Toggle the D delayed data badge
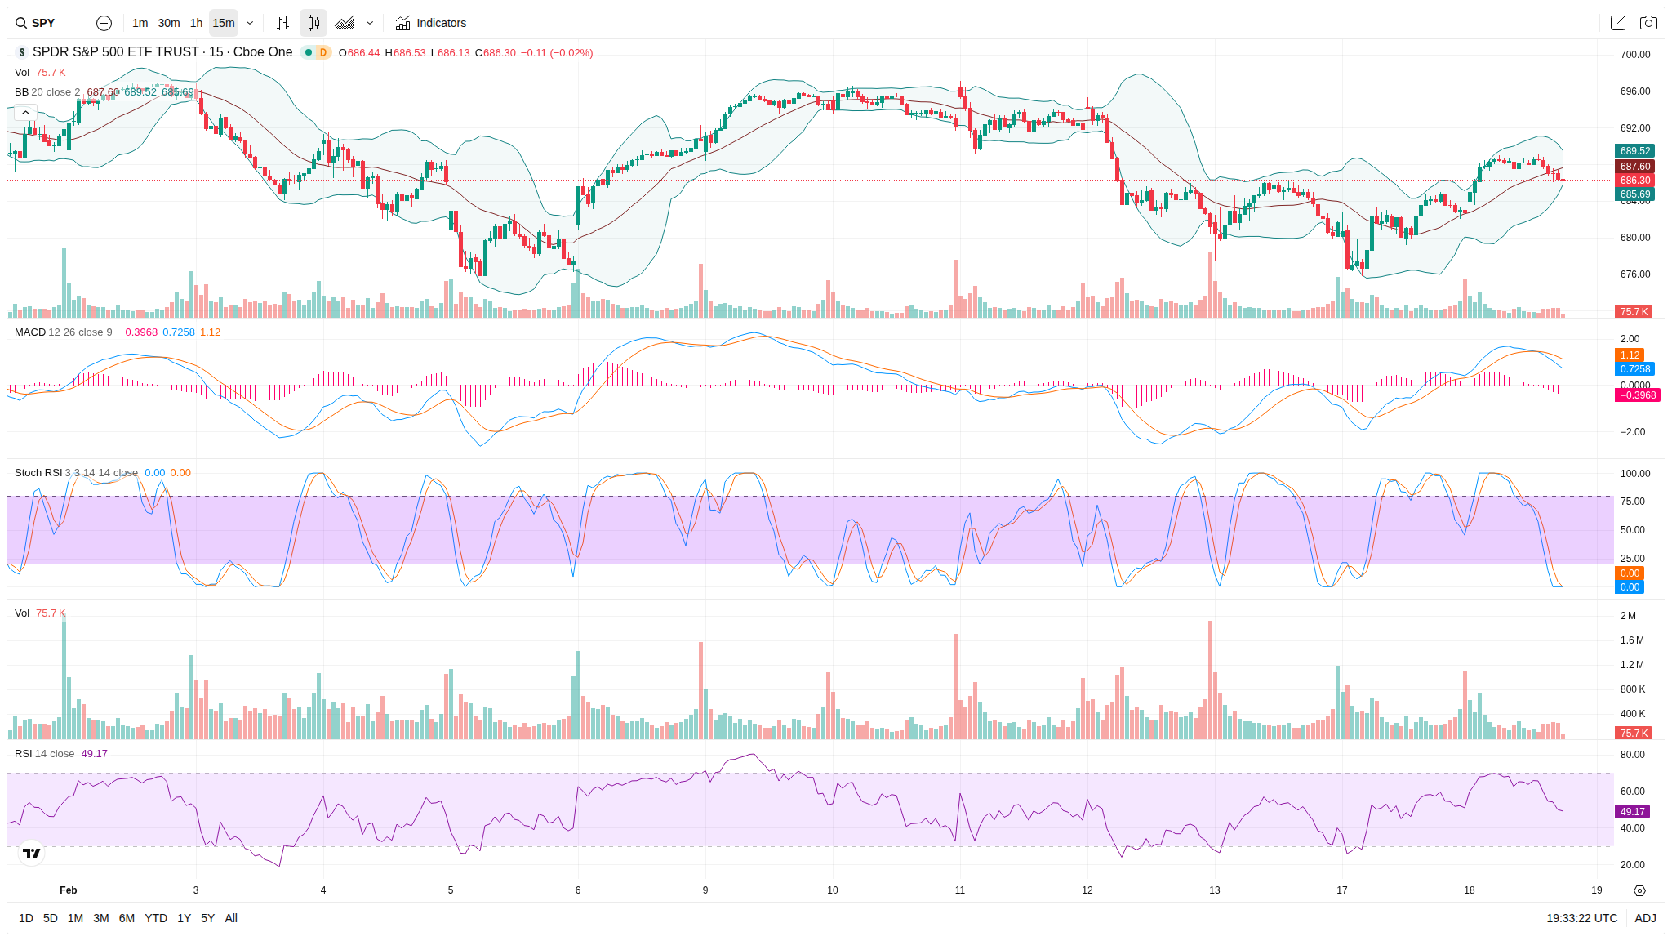The height and width of the screenshot is (941, 1672). pyautogui.click(x=323, y=52)
